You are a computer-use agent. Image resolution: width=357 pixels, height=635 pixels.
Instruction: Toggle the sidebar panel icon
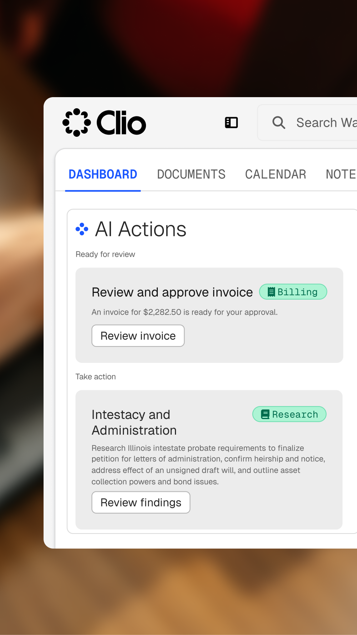pyautogui.click(x=231, y=122)
